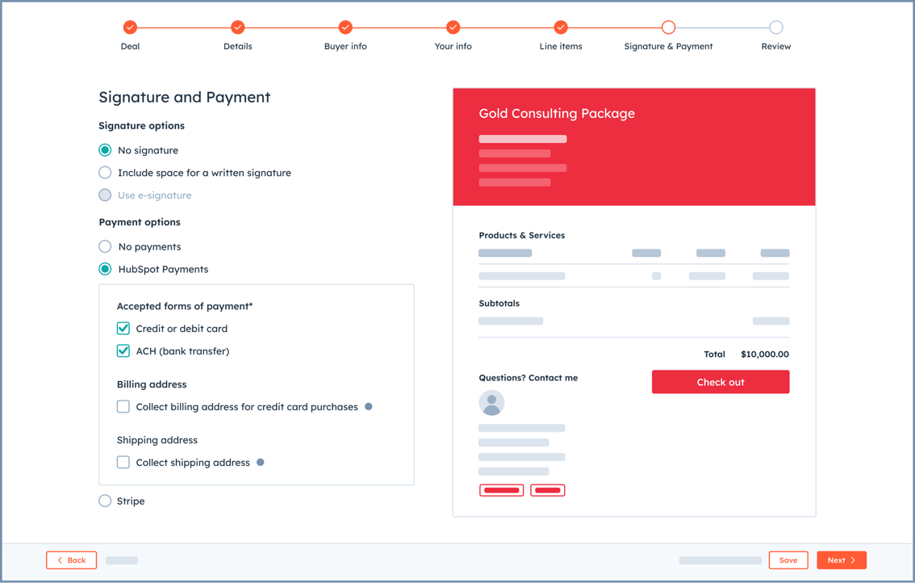Go to the Details step circle
The height and width of the screenshot is (583, 915).
(237, 27)
